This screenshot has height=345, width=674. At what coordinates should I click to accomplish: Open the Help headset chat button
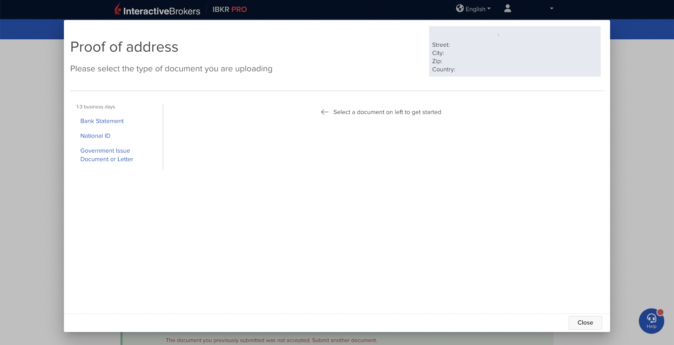click(x=651, y=321)
